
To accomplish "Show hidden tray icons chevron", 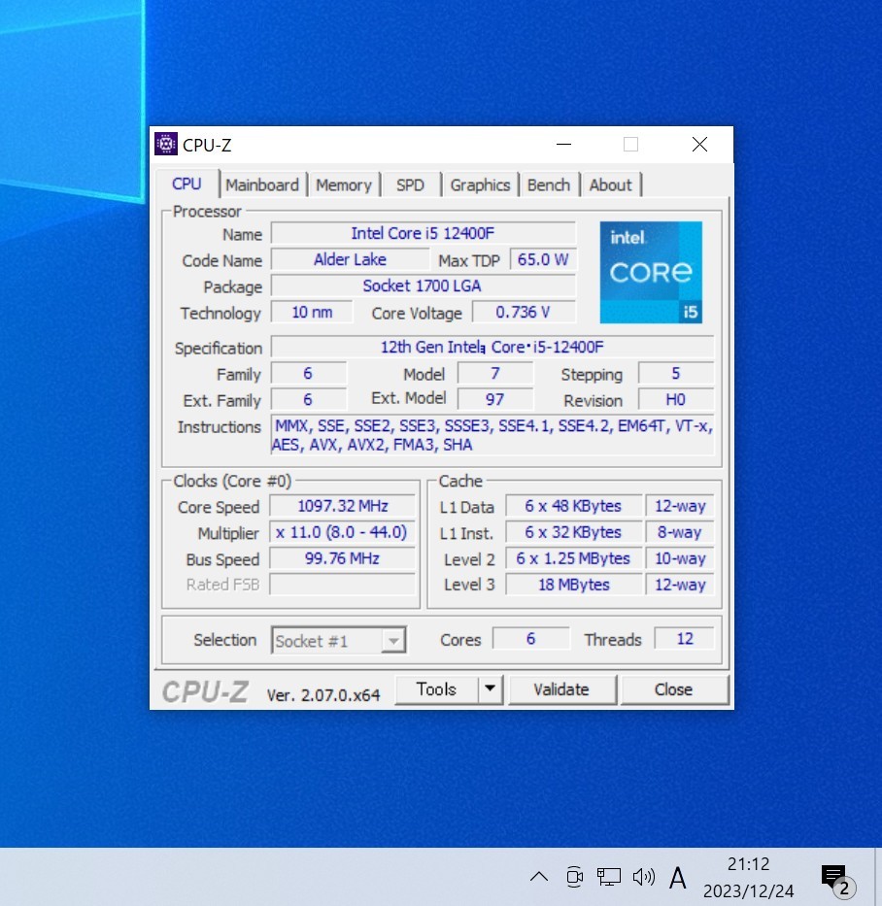I will tap(539, 877).
